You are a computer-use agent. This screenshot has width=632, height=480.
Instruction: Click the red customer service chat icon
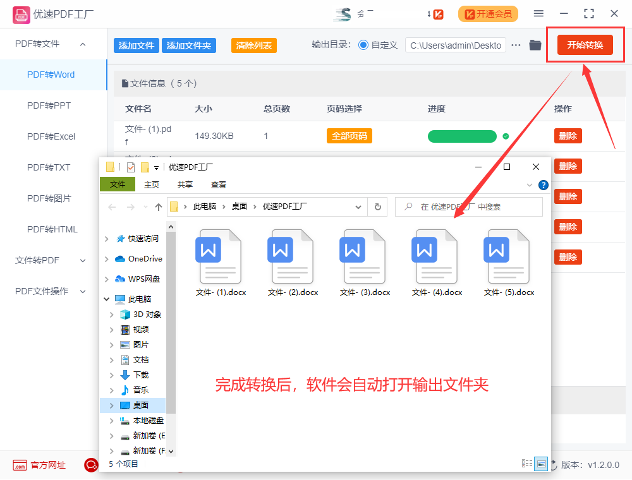(91, 465)
